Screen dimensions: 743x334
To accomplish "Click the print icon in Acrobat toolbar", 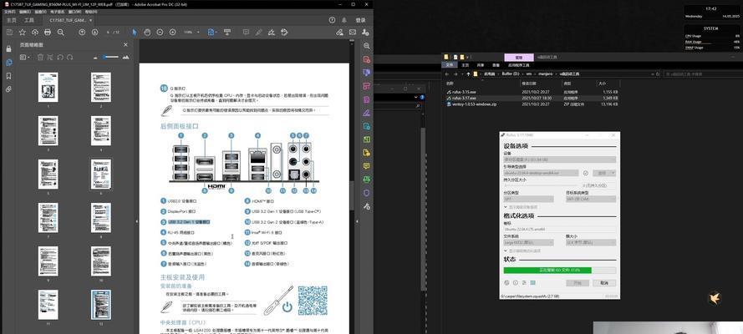I will click(48, 33).
